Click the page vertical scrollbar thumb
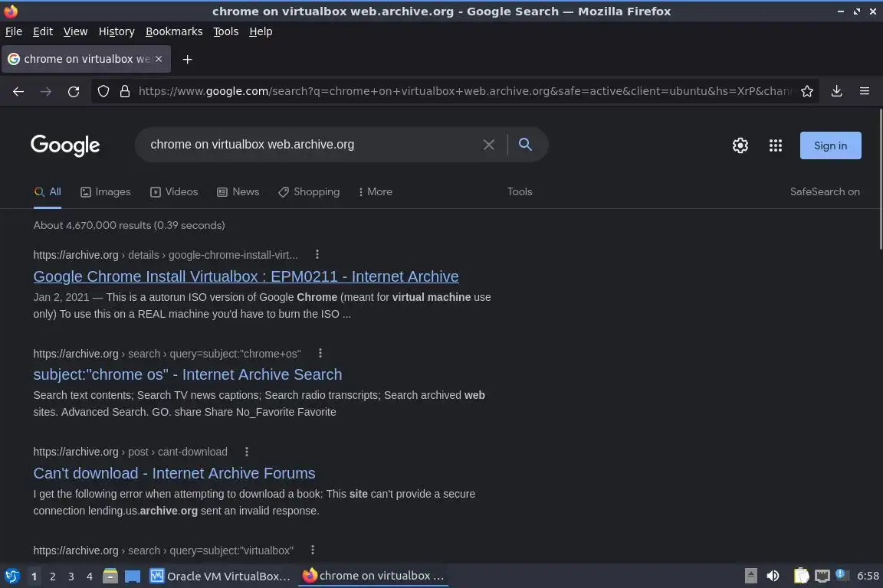883x588 pixels. (x=880, y=179)
